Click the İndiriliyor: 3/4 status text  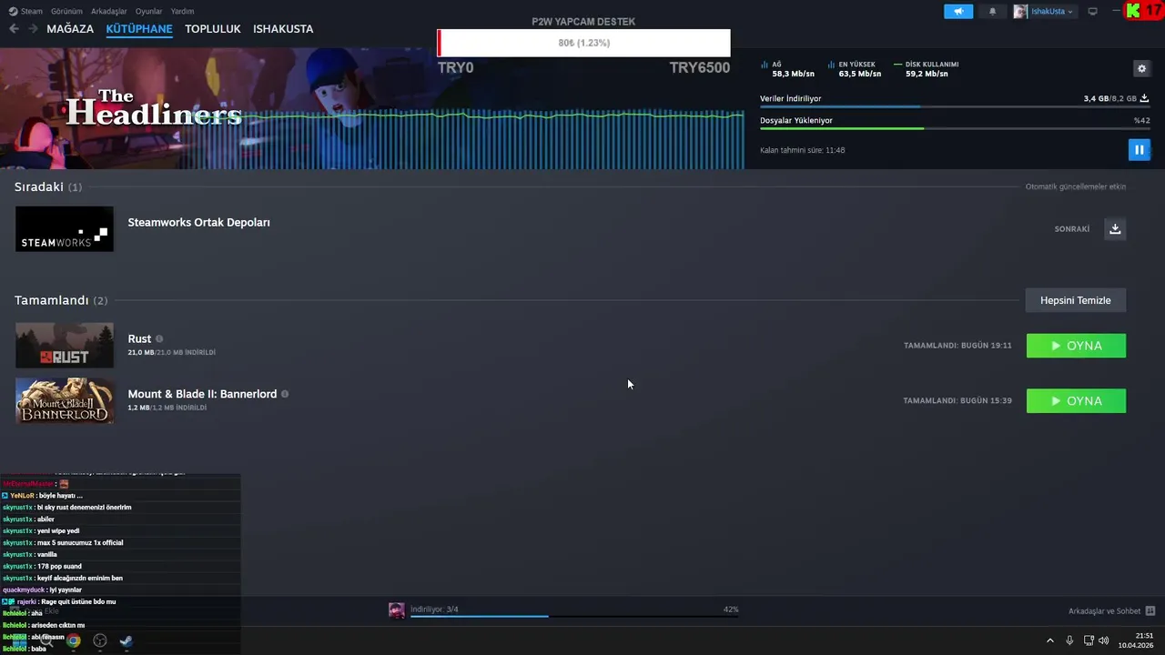(434, 610)
